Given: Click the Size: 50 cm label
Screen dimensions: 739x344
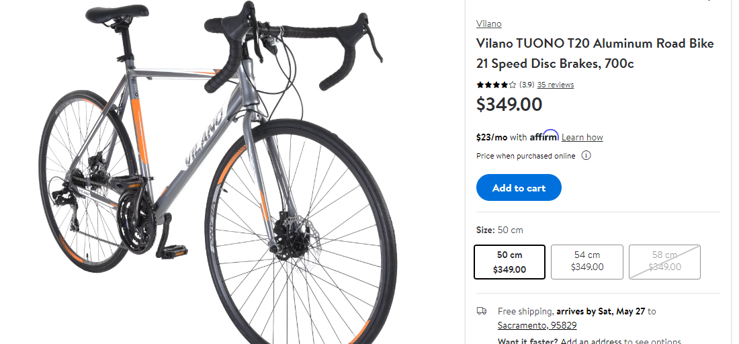Looking at the screenshot, I should pyautogui.click(x=499, y=230).
